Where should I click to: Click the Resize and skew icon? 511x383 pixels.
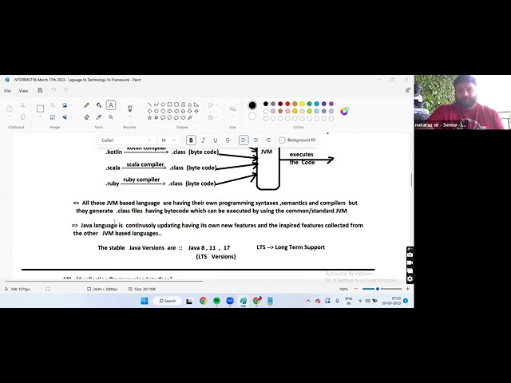point(53,117)
